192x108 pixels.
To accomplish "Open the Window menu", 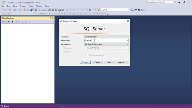I will point(39,6).
